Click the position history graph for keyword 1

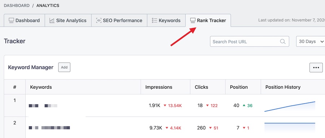(290, 106)
